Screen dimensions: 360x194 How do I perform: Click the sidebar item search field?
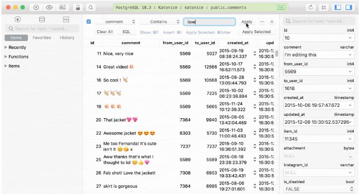coord(42,29)
